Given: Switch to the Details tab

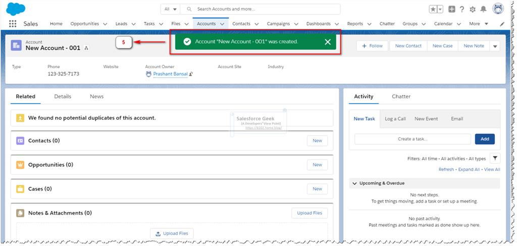Looking at the screenshot, I should tap(63, 96).
